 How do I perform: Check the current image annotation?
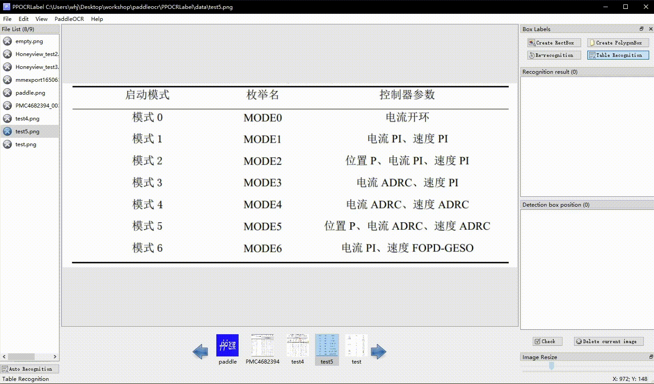(547, 341)
